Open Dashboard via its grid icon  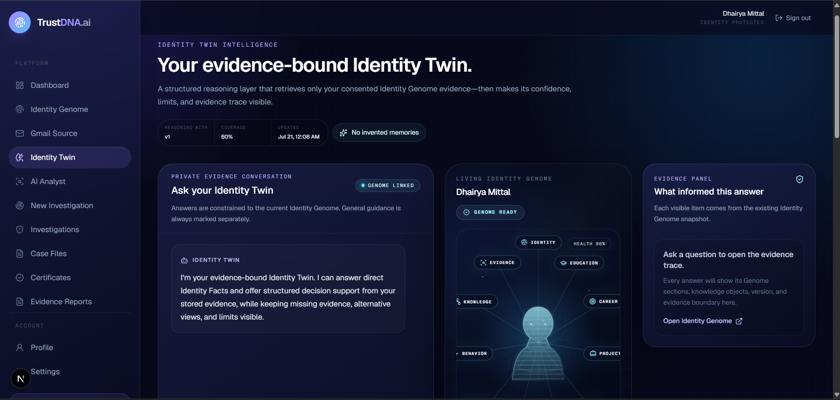[20, 85]
